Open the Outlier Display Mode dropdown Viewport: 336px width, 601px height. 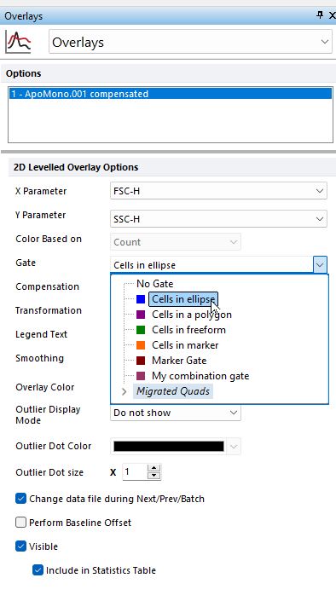coord(176,413)
